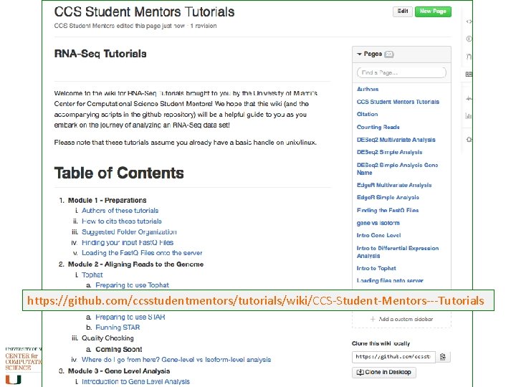This screenshot has height=387, width=516.
Task: Open the Issues icon in right sidebar
Action: tap(469, 39)
